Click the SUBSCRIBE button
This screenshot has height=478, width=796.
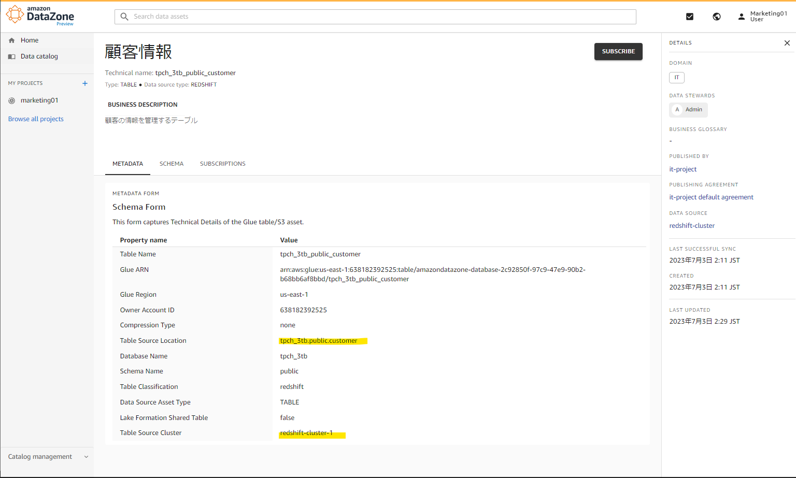pos(618,51)
